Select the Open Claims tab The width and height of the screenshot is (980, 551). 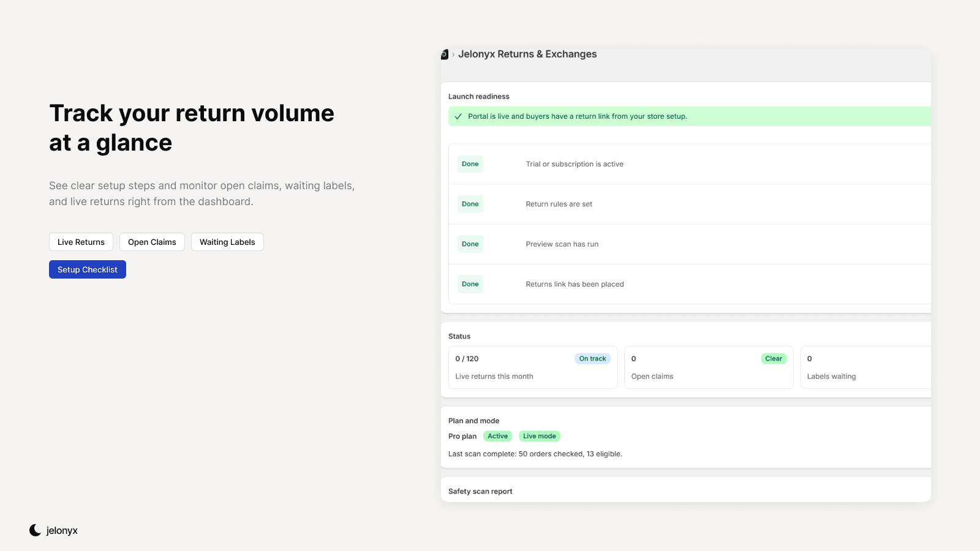(152, 242)
